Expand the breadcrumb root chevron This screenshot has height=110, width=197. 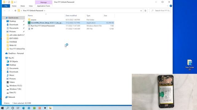pos(21,11)
